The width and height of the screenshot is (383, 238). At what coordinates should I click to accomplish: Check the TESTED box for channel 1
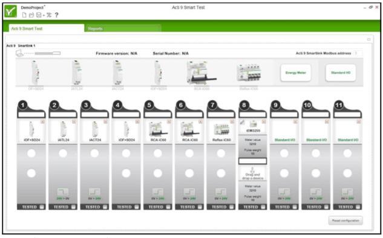(42, 207)
